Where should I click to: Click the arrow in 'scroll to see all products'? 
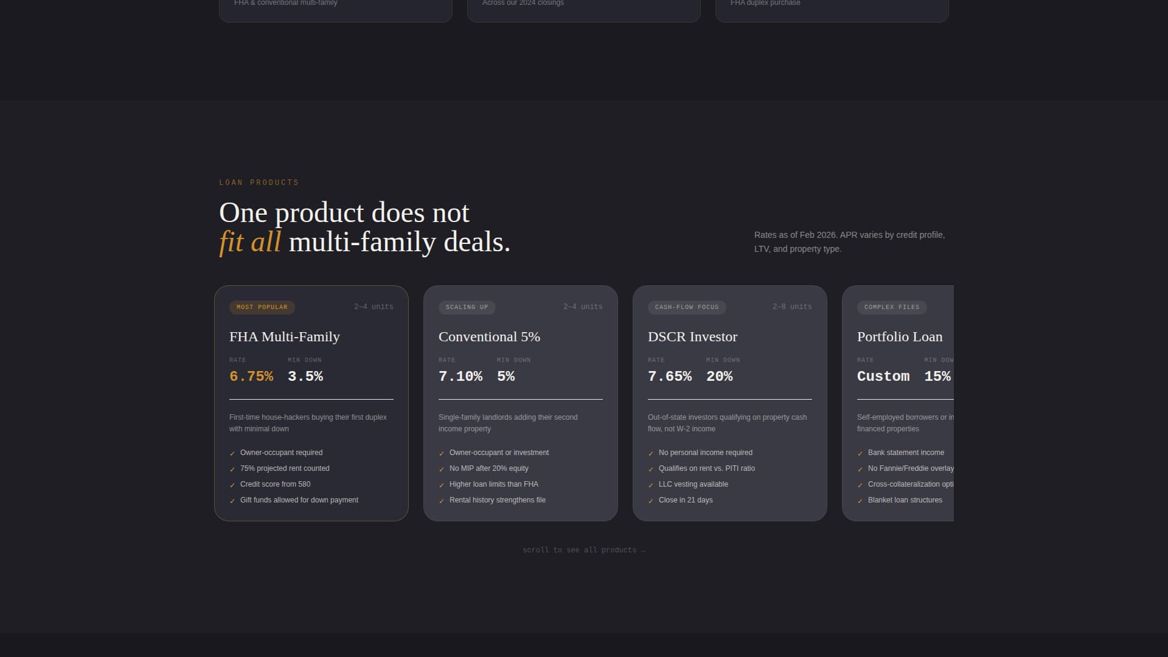pyautogui.click(x=643, y=550)
